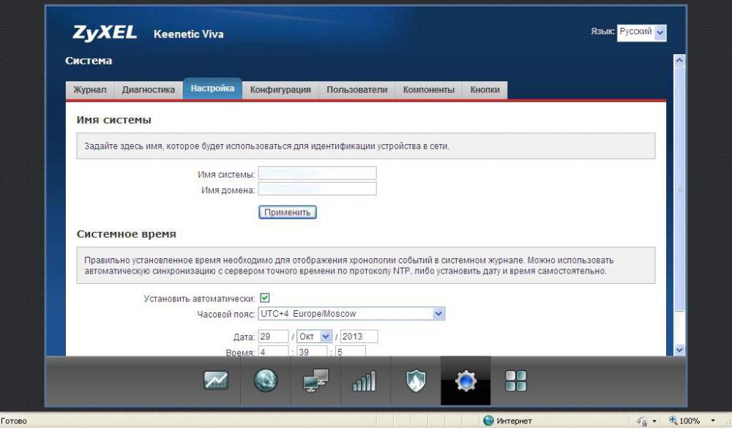Screen dimensions: 732x428
Task: Click the Система page title
Action: pos(89,61)
